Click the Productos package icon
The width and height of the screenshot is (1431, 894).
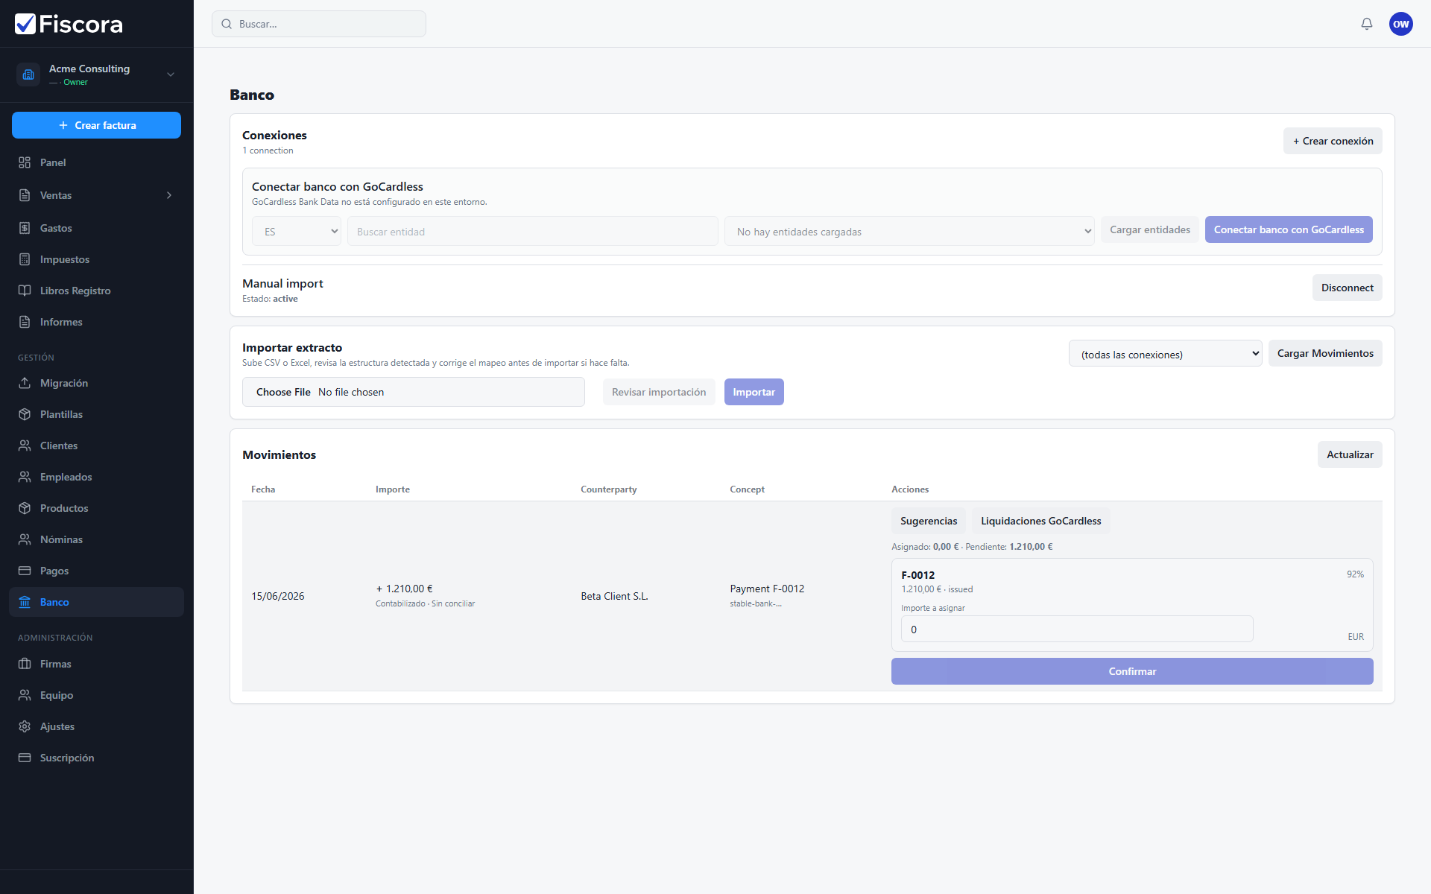point(25,508)
